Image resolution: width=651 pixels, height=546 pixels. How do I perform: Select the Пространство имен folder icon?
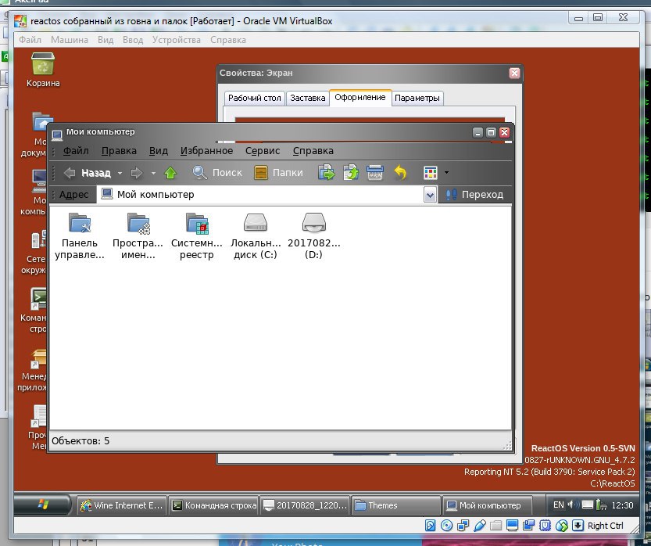(x=138, y=236)
